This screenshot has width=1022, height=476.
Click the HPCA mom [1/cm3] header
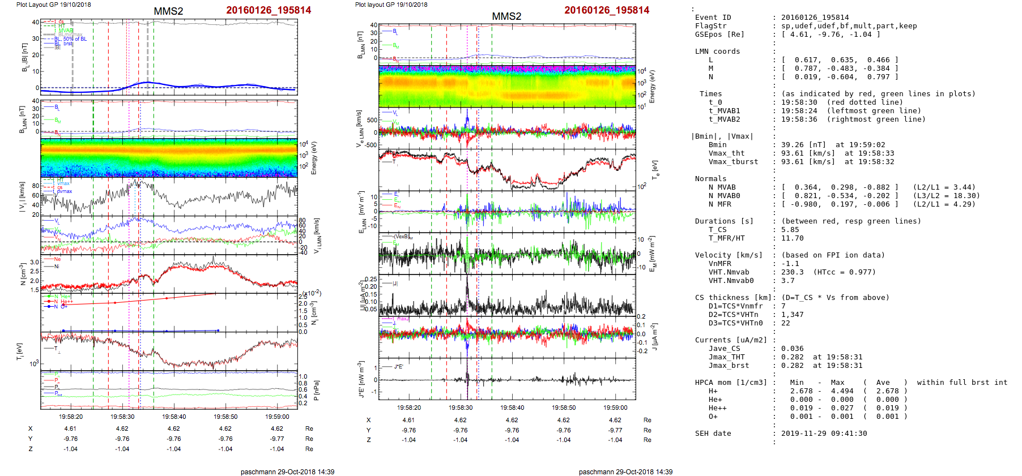pos(731,383)
